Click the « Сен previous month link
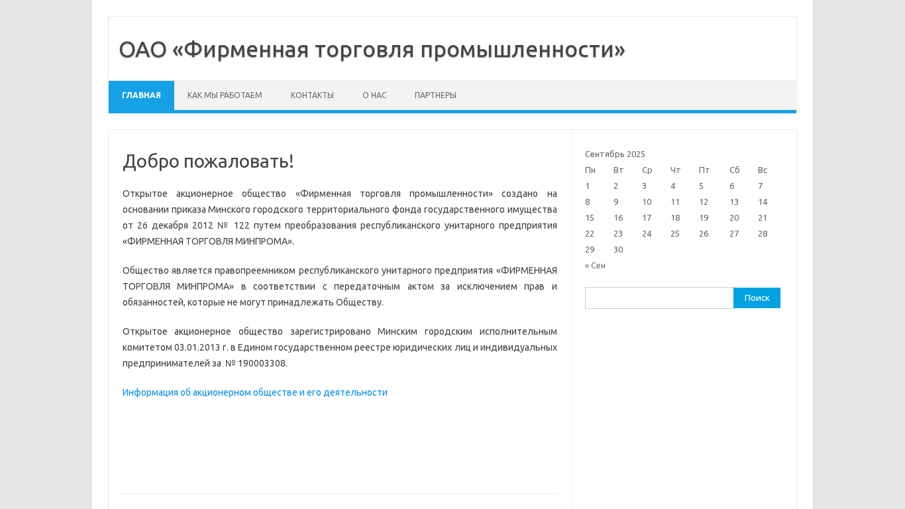Screen dimensions: 905x509 pos(595,266)
